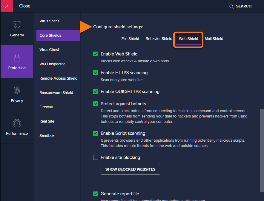This screenshot has height=201, width=264.
Task: Click the Protection padlock icon
Action: click(x=17, y=58)
